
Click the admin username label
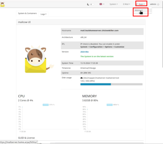pyautogui.click(x=153, y=4)
